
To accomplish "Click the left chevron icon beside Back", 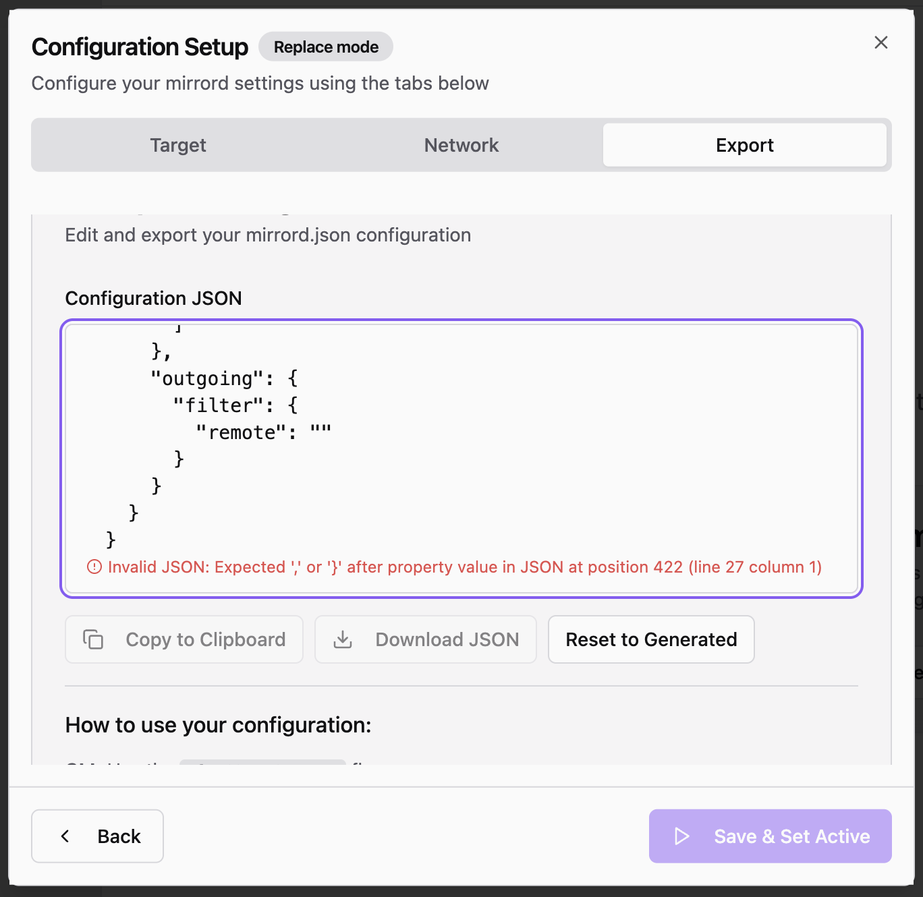I will 65,836.
